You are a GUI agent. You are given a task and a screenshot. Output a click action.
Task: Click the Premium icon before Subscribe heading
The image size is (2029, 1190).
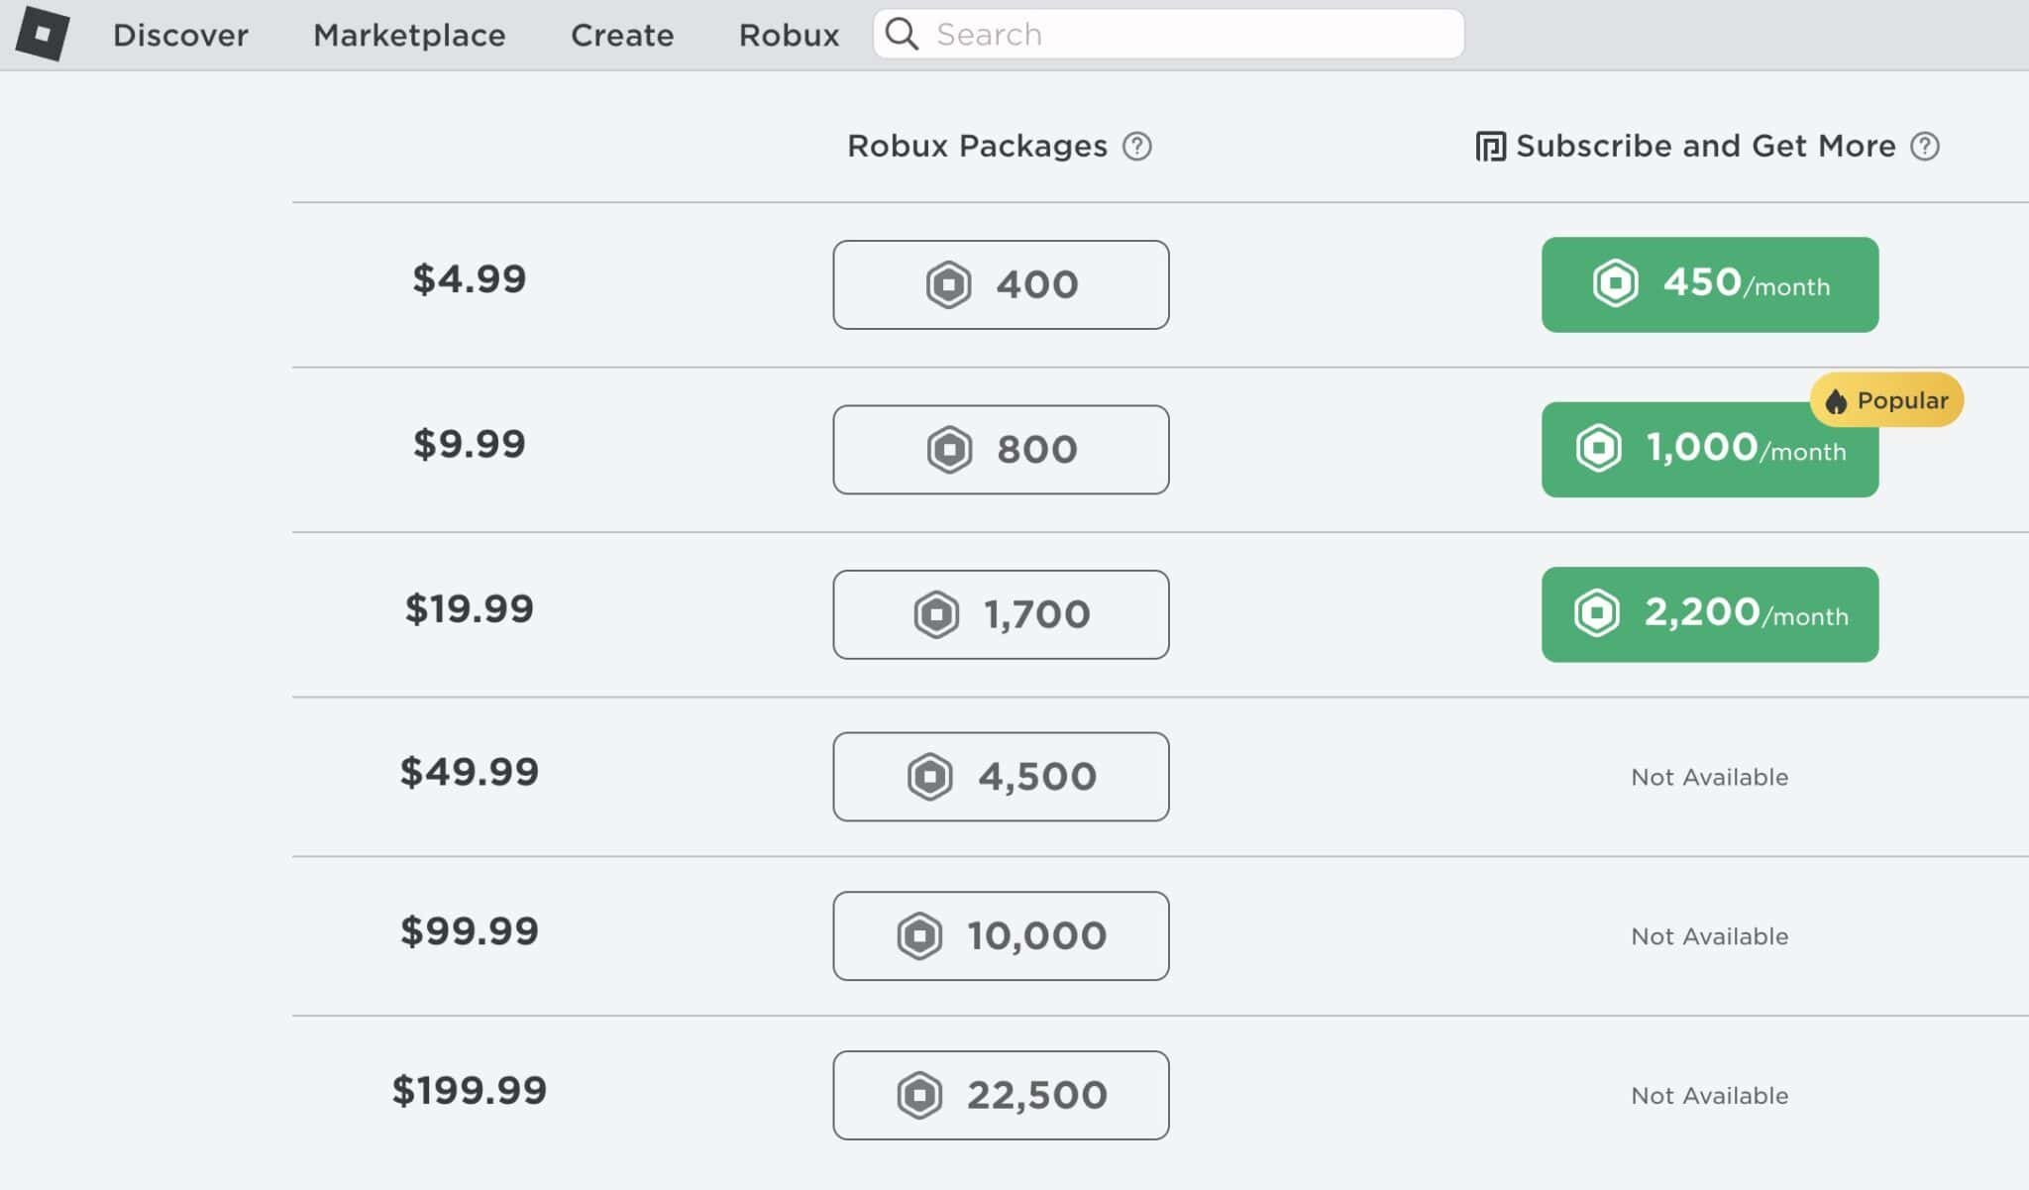coord(1490,147)
